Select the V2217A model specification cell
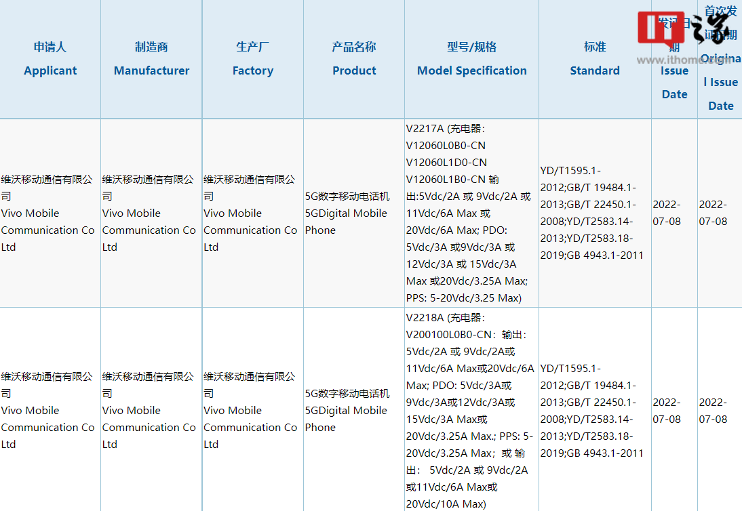The width and height of the screenshot is (742, 511). point(472,213)
